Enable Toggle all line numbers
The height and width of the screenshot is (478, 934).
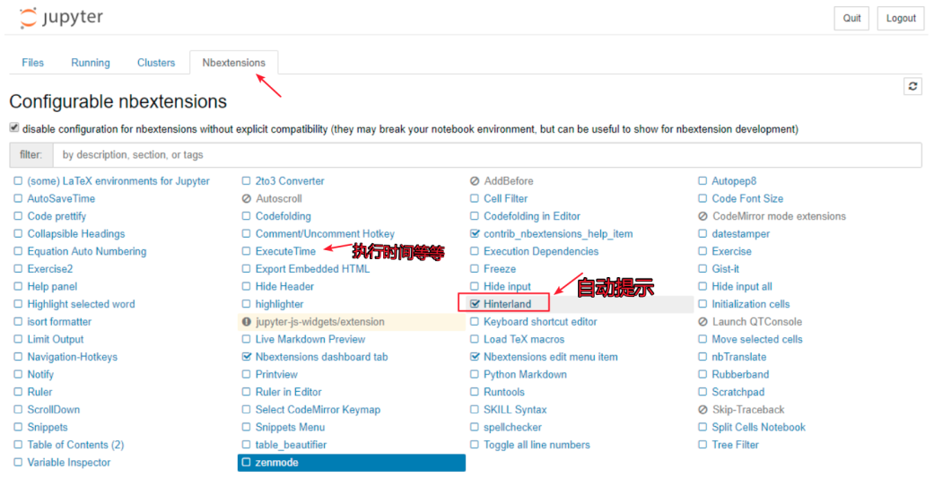[x=474, y=445]
